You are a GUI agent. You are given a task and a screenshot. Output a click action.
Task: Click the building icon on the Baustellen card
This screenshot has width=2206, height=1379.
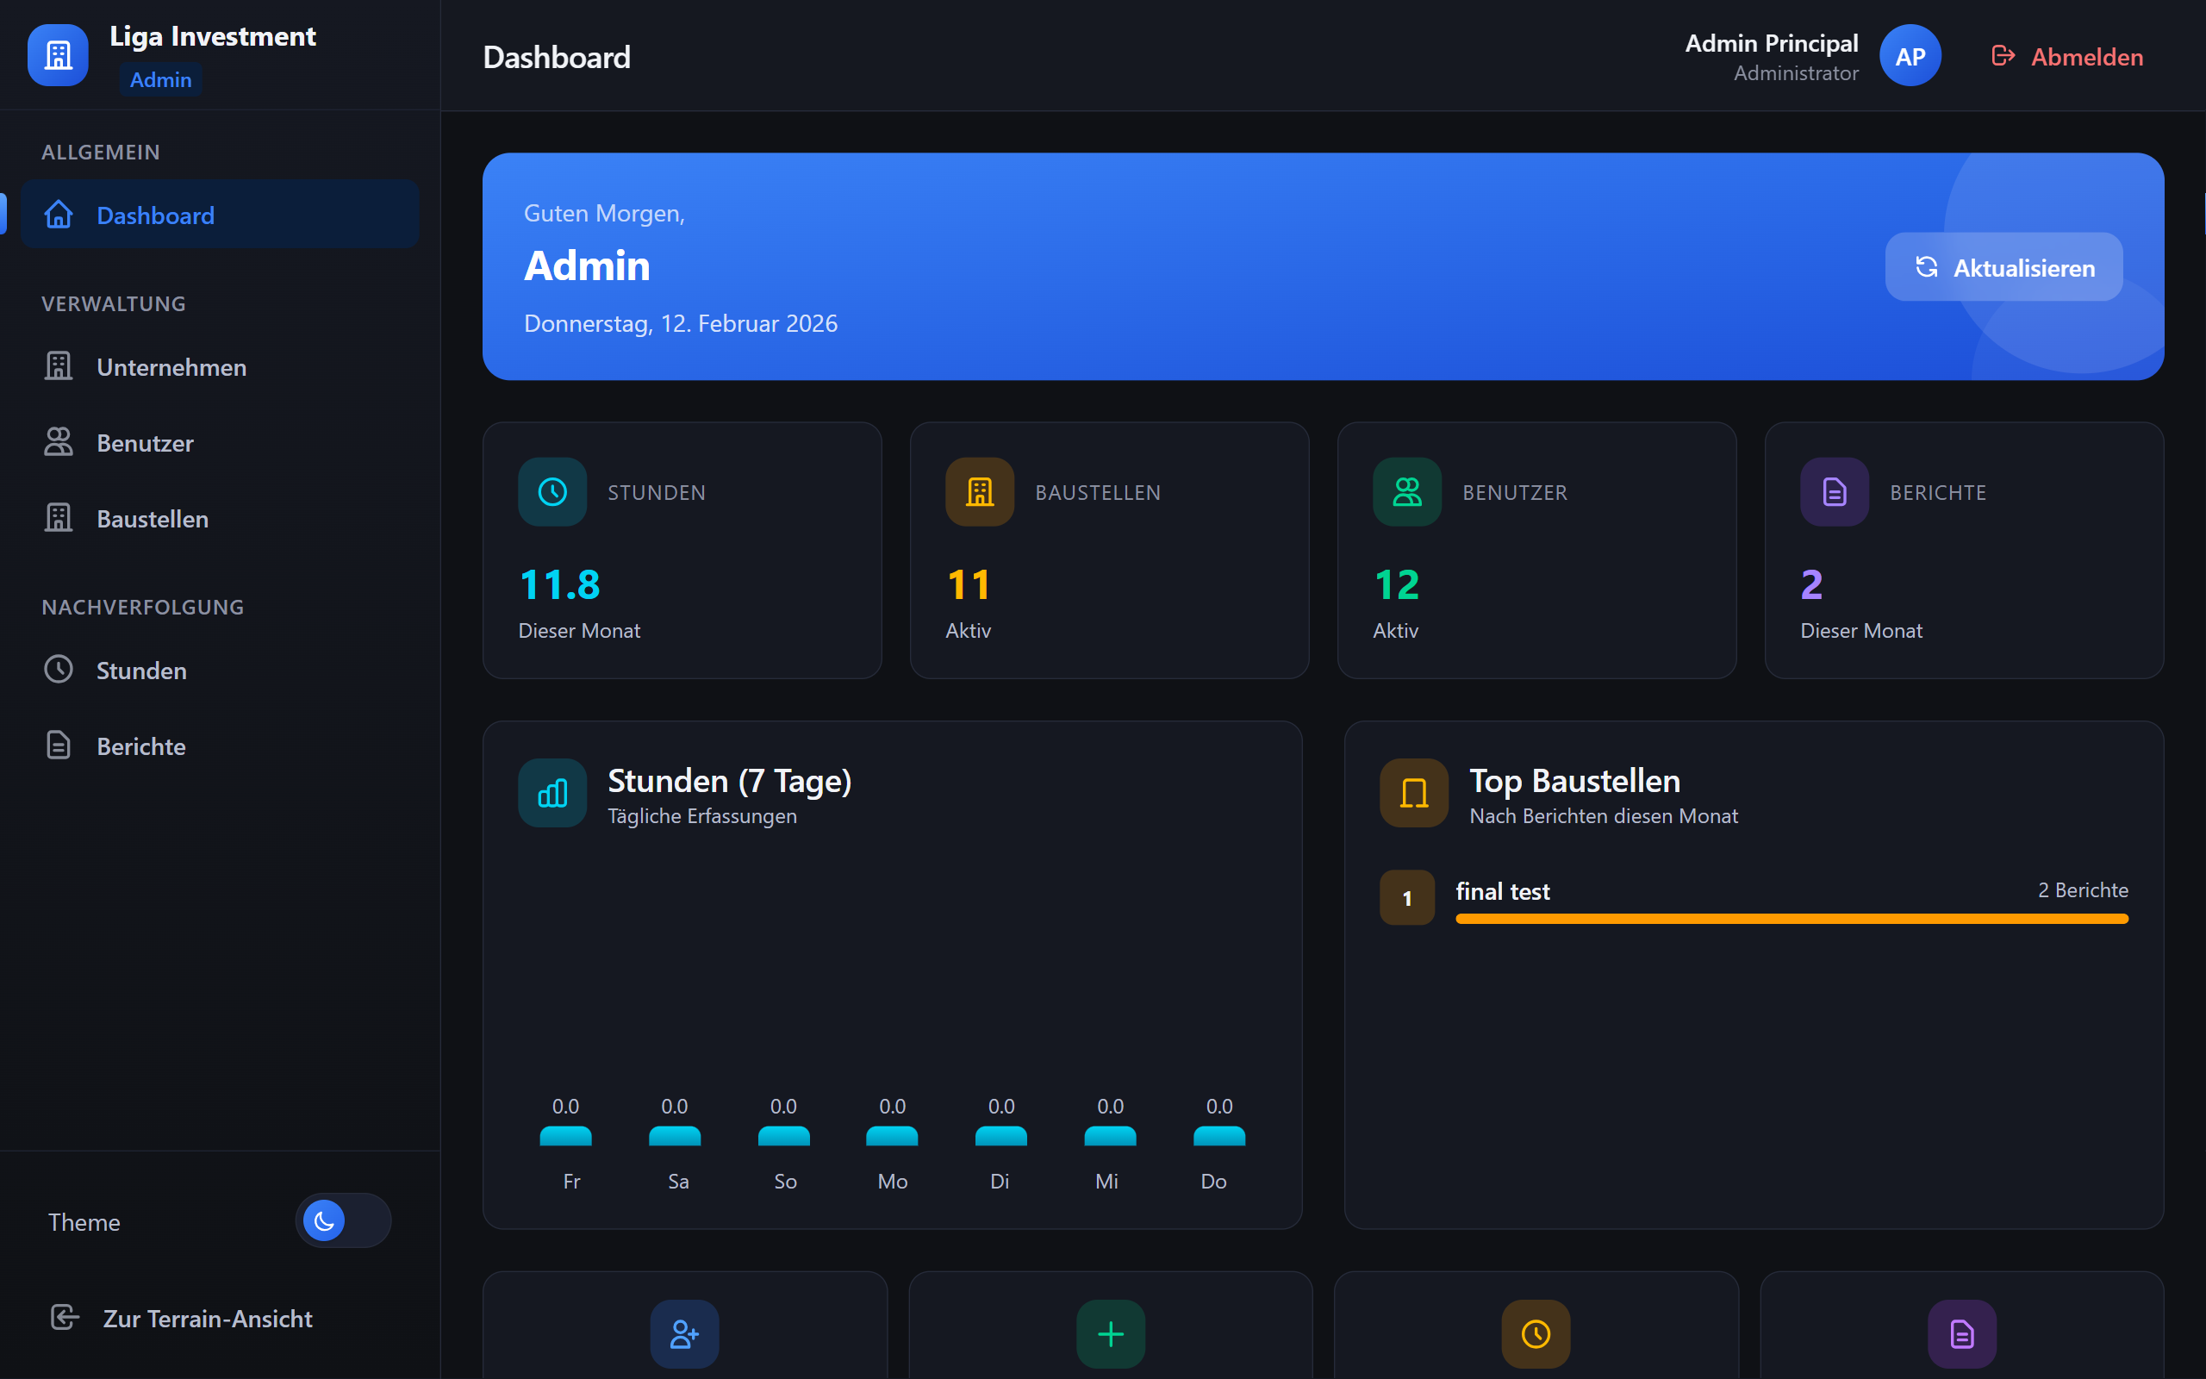pyautogui.click(x=978, y=491)
